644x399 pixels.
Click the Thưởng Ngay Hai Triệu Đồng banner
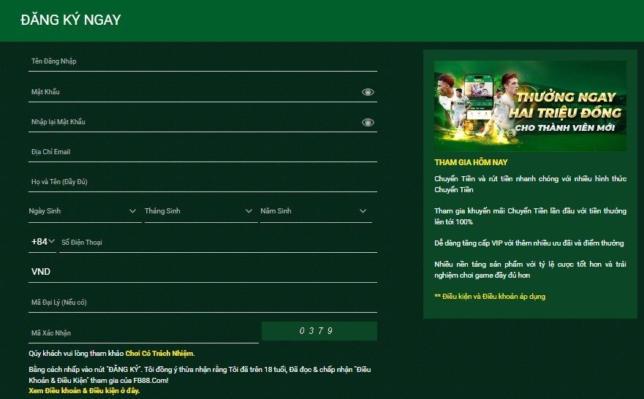point(530,106)
